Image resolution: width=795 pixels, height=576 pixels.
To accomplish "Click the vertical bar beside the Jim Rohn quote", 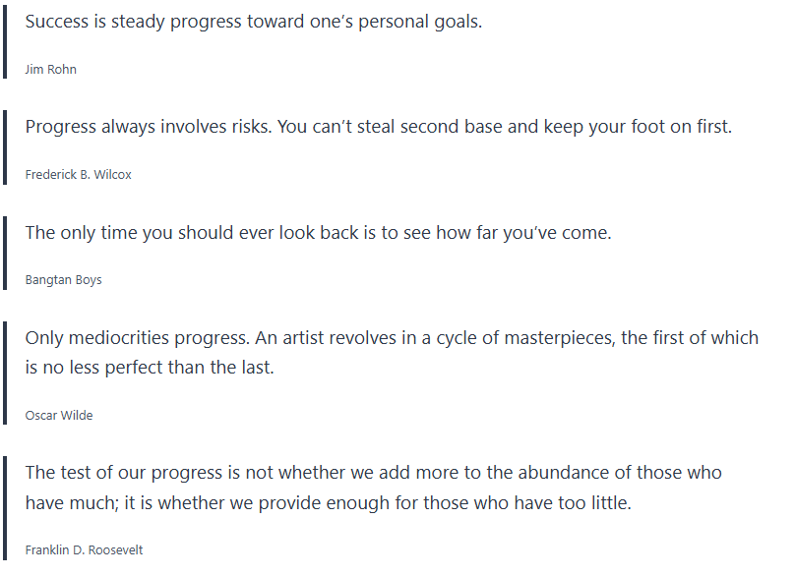I will click(5, 43).
